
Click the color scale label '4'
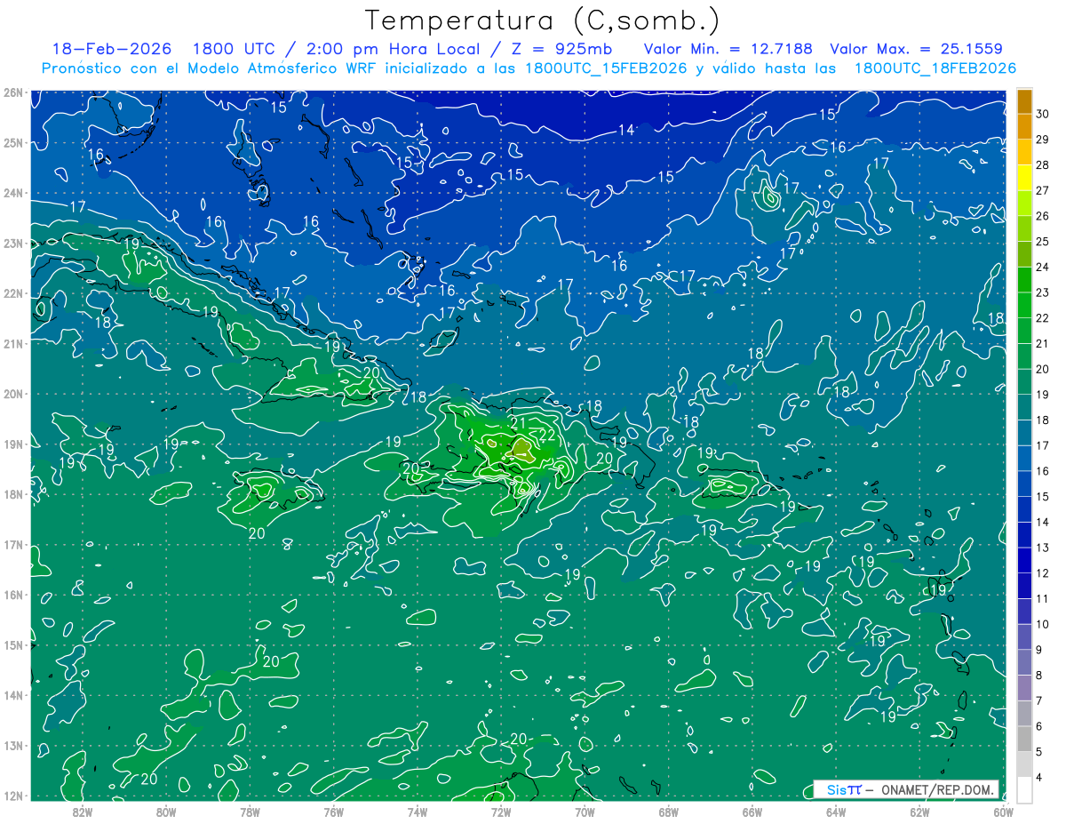pos(1039,778)
